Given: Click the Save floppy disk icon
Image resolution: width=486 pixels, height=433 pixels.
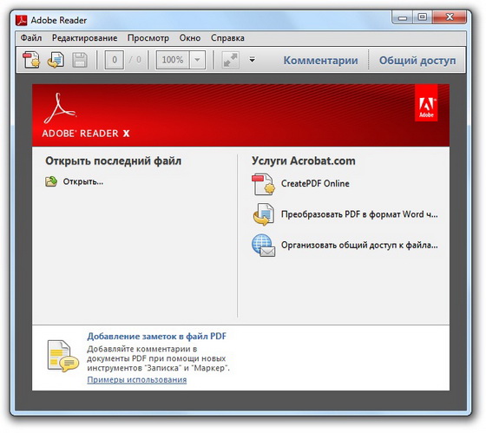Looking at the screenshot, I should click(80, 60).
